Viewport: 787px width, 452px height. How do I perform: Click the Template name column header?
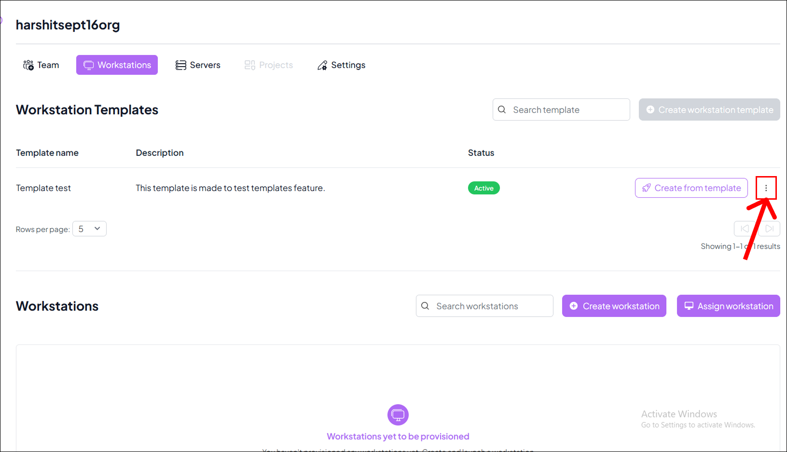47,153
